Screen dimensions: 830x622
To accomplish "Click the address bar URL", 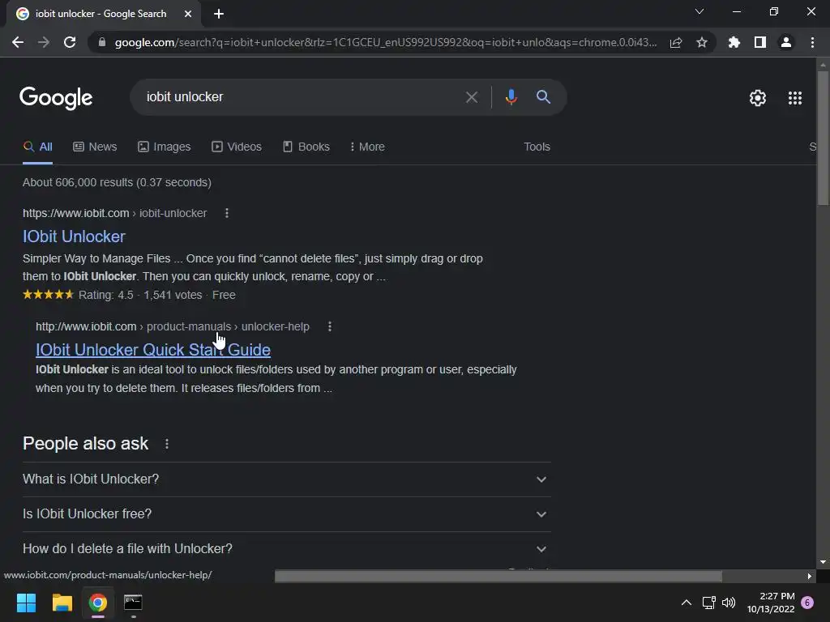I will point(385,42).
